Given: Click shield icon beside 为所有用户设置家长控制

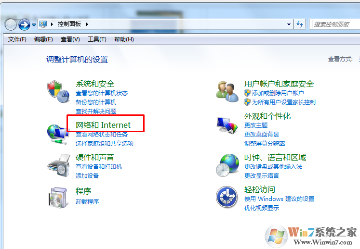Looking at the screenshot, I should click(247, 102).
